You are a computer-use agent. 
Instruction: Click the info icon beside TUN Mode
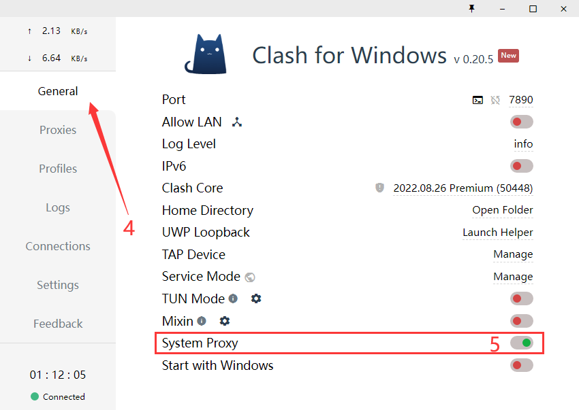tap(233, 298)
